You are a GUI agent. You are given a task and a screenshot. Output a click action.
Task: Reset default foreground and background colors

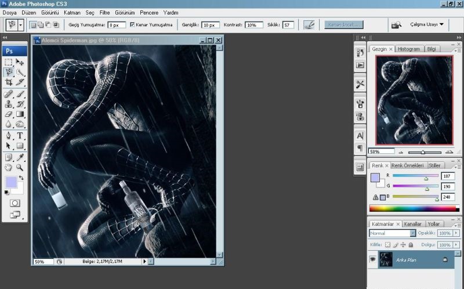tap(6, 193)
